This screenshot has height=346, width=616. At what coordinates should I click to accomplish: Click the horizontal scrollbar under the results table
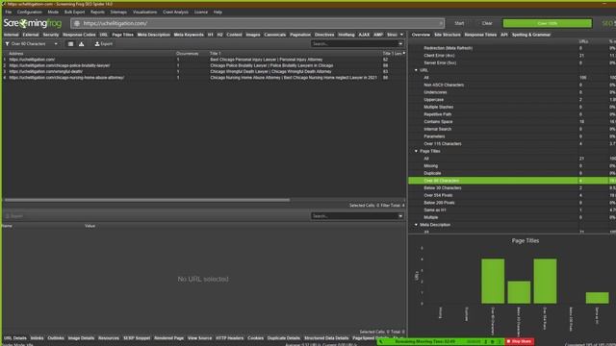click(x=147, y=200)
